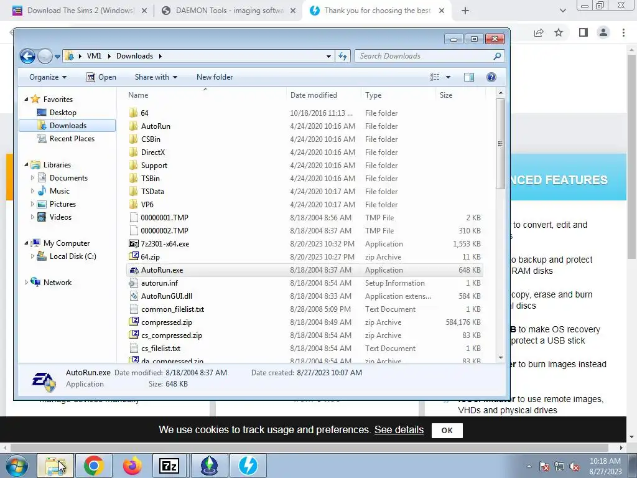
Task: Expand the Local Disk (C:) node
Action: point(32,256)
